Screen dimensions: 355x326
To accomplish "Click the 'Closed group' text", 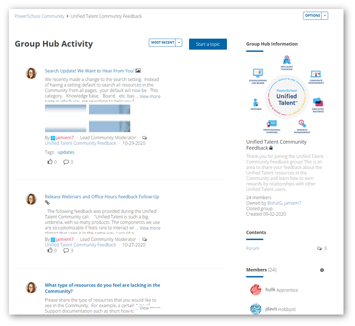I will [x=259, y=209].
